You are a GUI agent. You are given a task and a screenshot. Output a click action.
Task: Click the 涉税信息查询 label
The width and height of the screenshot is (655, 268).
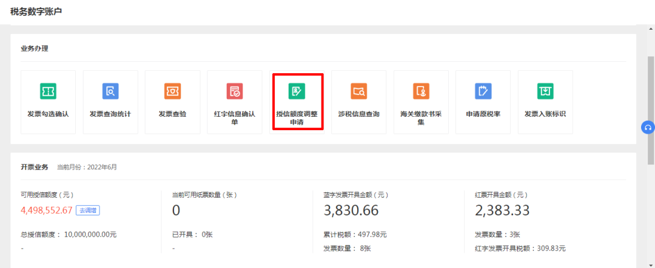pos(359,114)
